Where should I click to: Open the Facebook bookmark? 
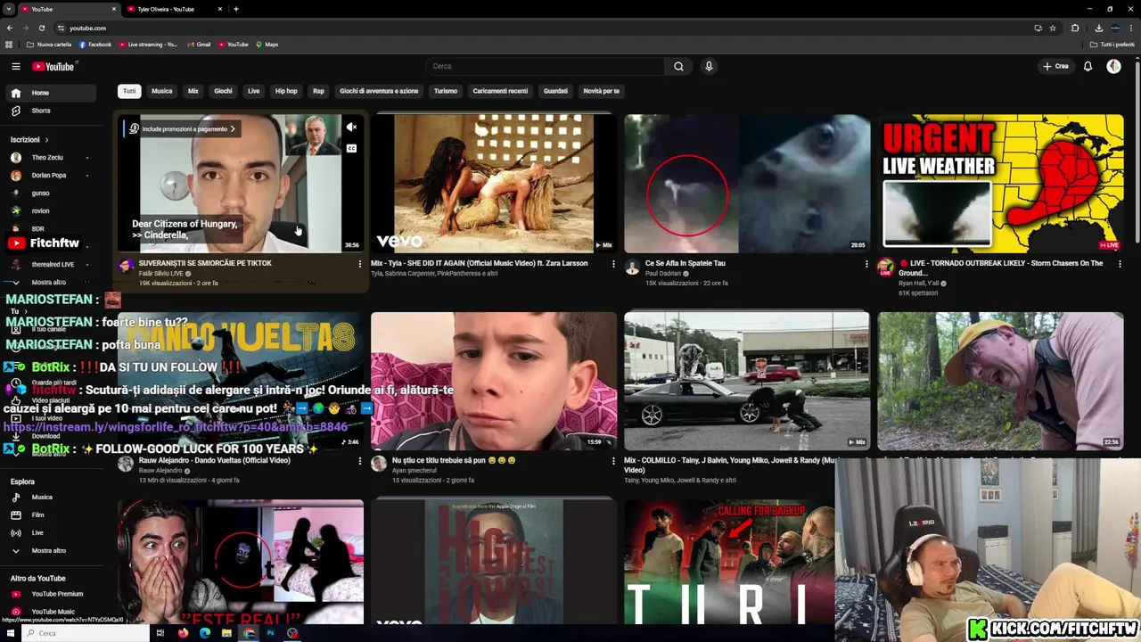point(95,45)
